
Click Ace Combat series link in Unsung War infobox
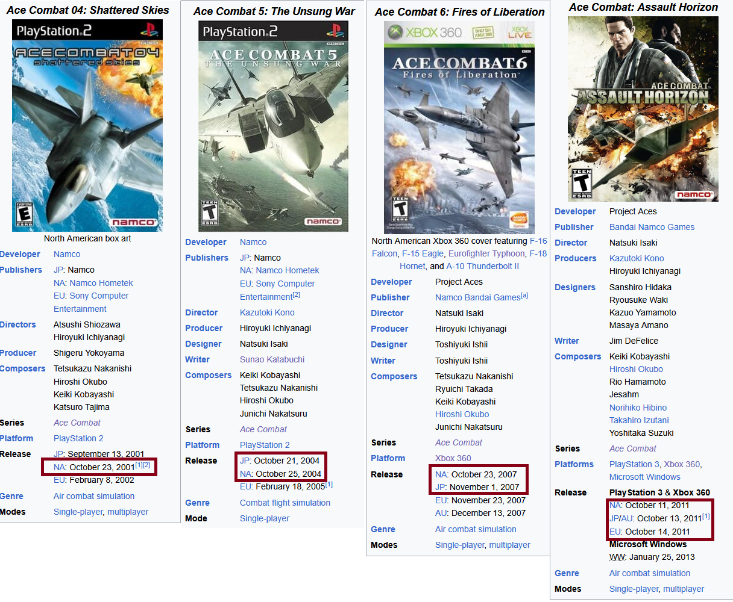pos(263,429)
